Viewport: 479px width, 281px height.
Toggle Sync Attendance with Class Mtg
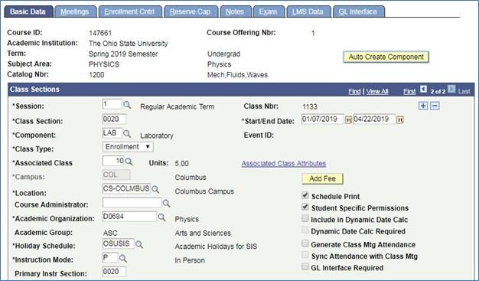click(x=305, y=255)
